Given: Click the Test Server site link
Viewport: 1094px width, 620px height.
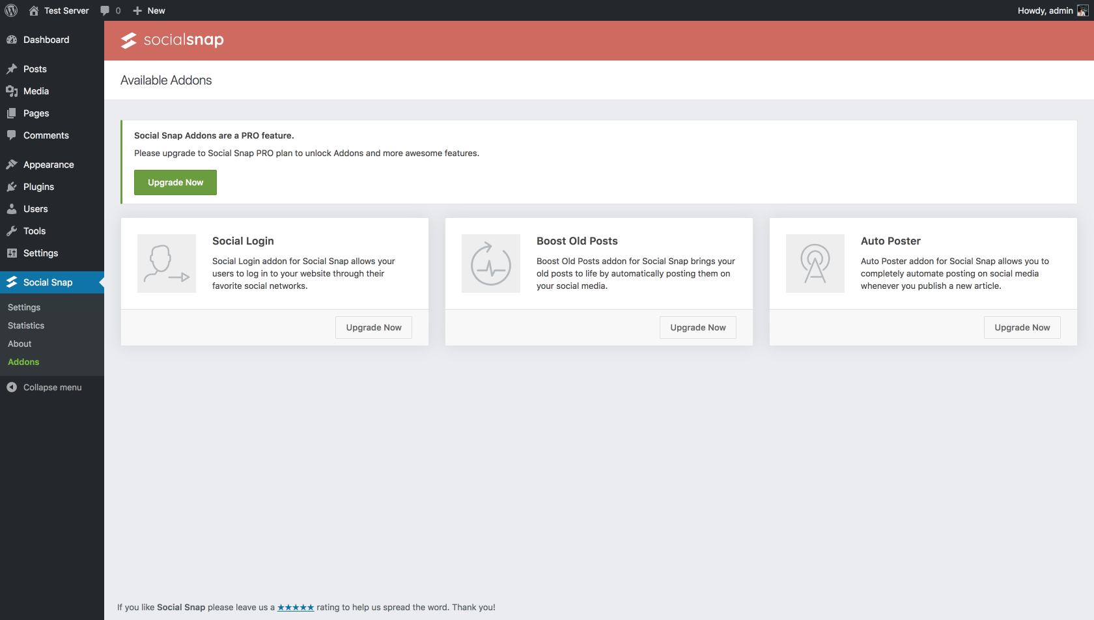Looking at the screenshot, I should [66, 10].
